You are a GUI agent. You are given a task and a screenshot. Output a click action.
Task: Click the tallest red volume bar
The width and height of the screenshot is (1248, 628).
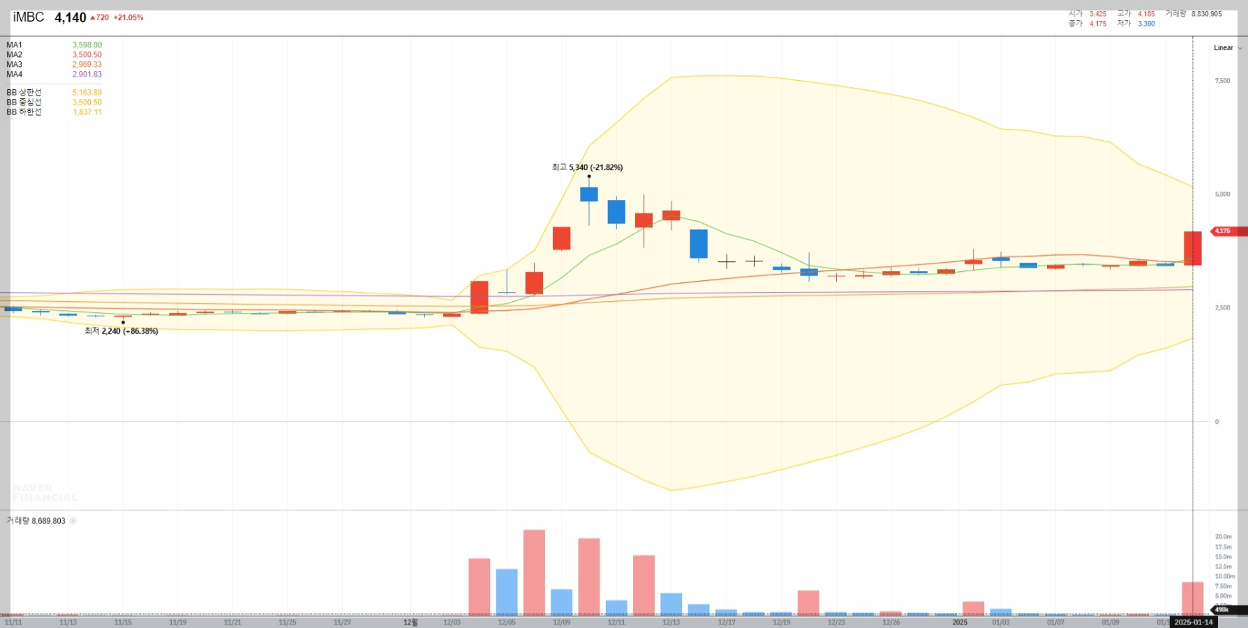[x=534, y=572]
